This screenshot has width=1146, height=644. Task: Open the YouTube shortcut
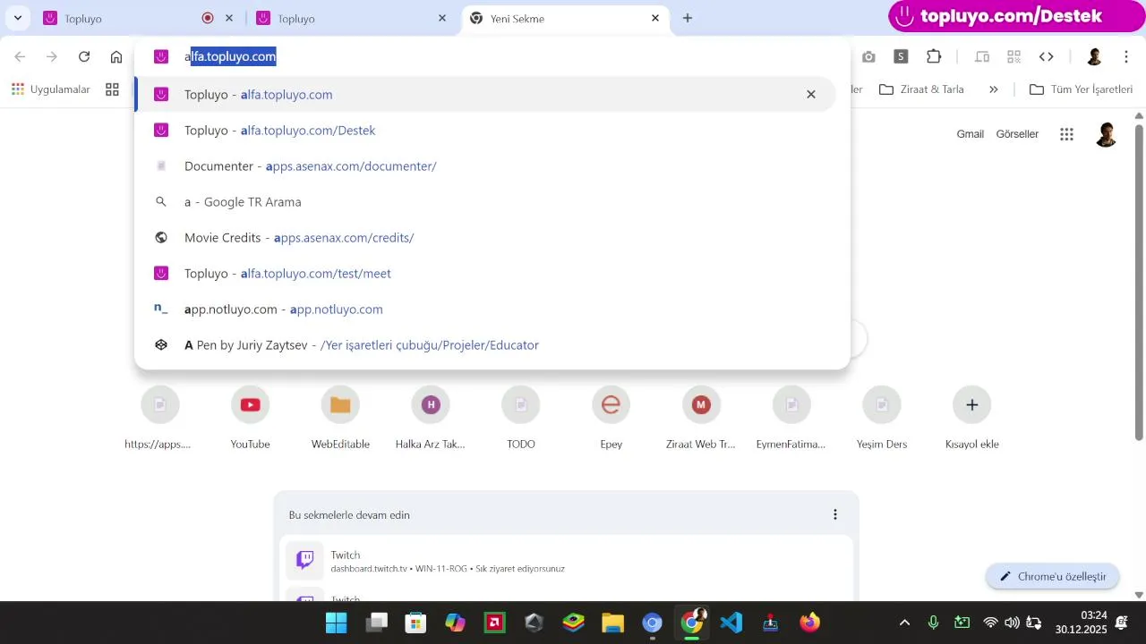[250, 419]
